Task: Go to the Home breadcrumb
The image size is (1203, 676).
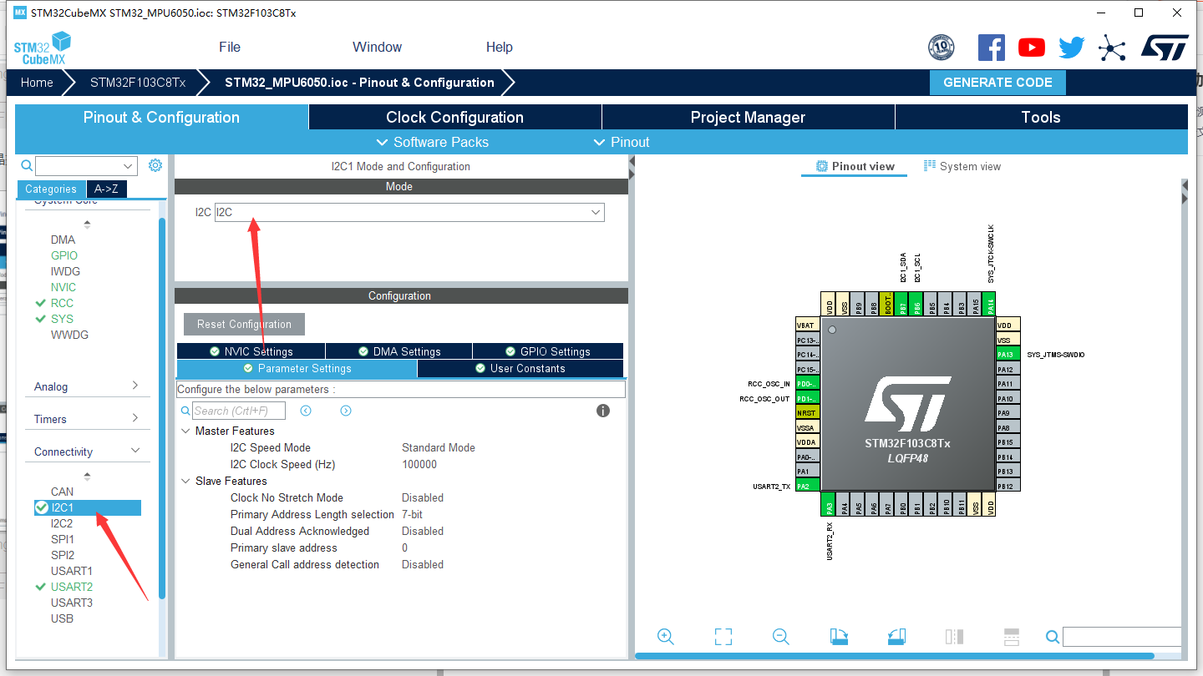Action: [x=37, y=82]
